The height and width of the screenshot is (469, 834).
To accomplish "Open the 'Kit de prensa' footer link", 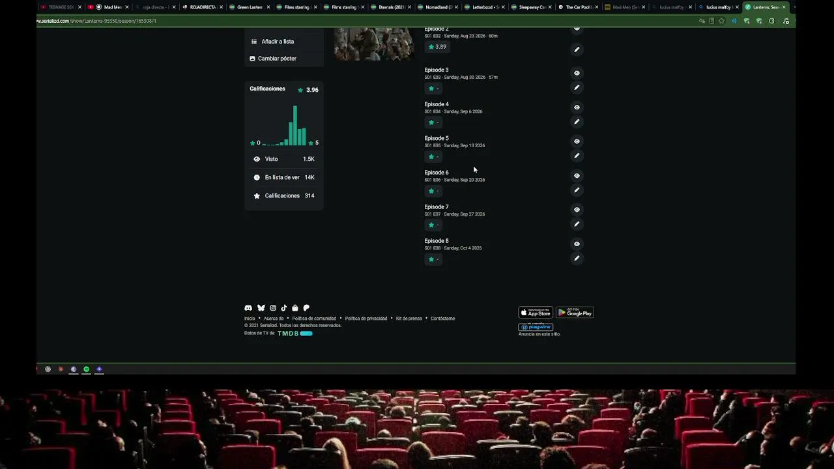I will point(409,319).
